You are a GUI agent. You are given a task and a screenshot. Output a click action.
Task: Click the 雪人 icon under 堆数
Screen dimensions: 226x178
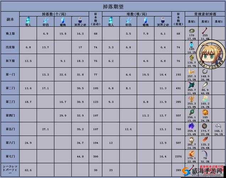coord(111,20)
